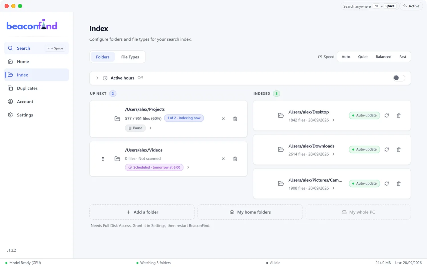Select Balanced indexing speed
The image size is (427, 267).
coord(384,57)
